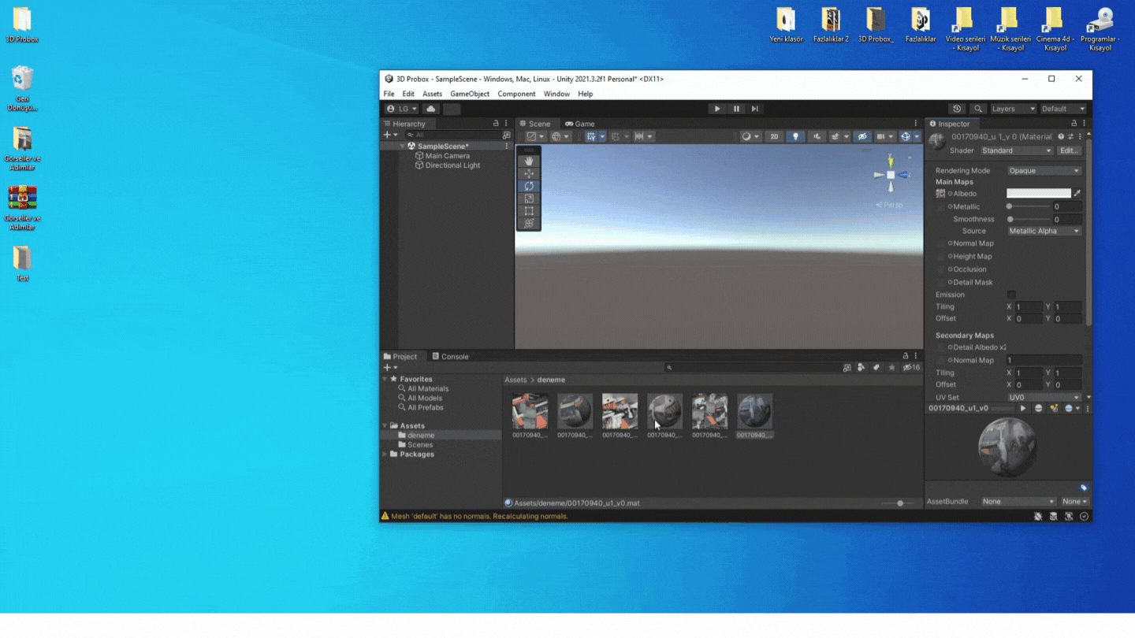Viewport: 1135px width, 638px height.
Task: Click the cloud services icon
Action: [x=430, y=109]
